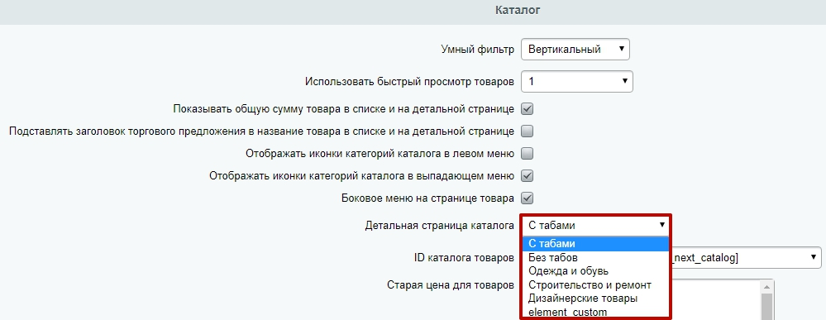Viewport: 826px width, 320px height.
Task: Click the Каталог section header
Action: [x=518, y=10]
